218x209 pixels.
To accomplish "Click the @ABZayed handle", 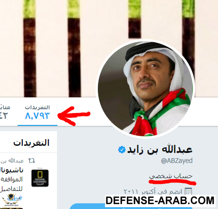I will point(177,161).
